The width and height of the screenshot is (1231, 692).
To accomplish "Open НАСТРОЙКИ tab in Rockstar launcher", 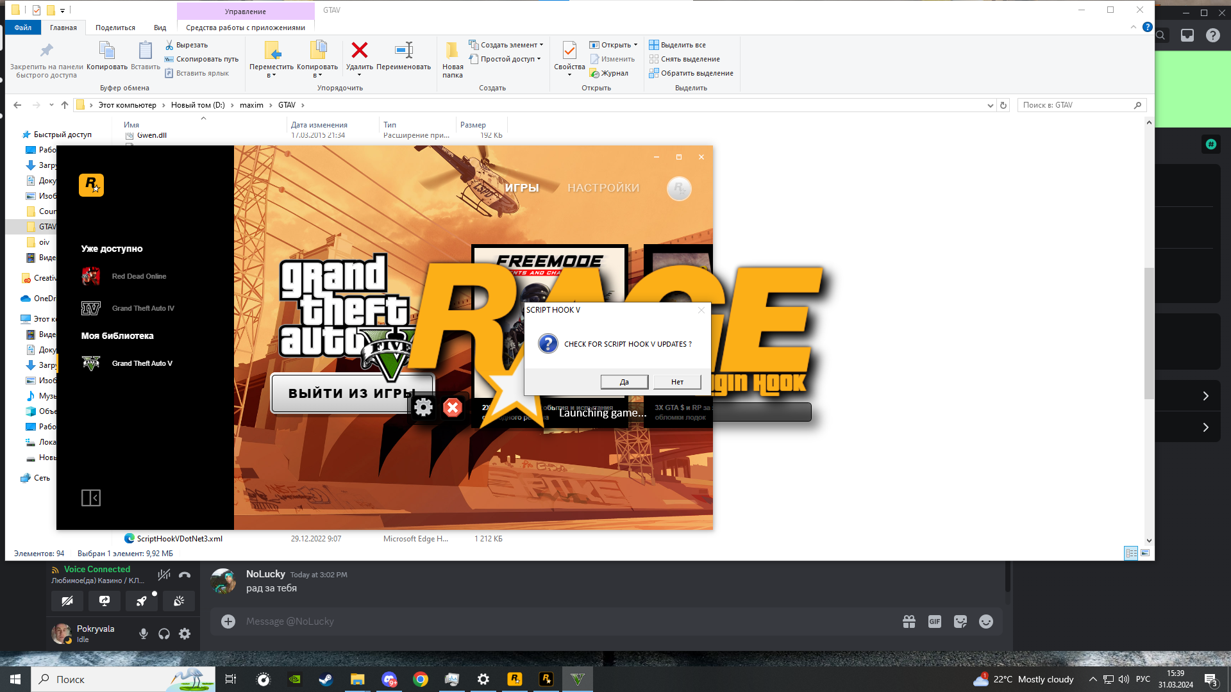I will click(x=603, y=188).
